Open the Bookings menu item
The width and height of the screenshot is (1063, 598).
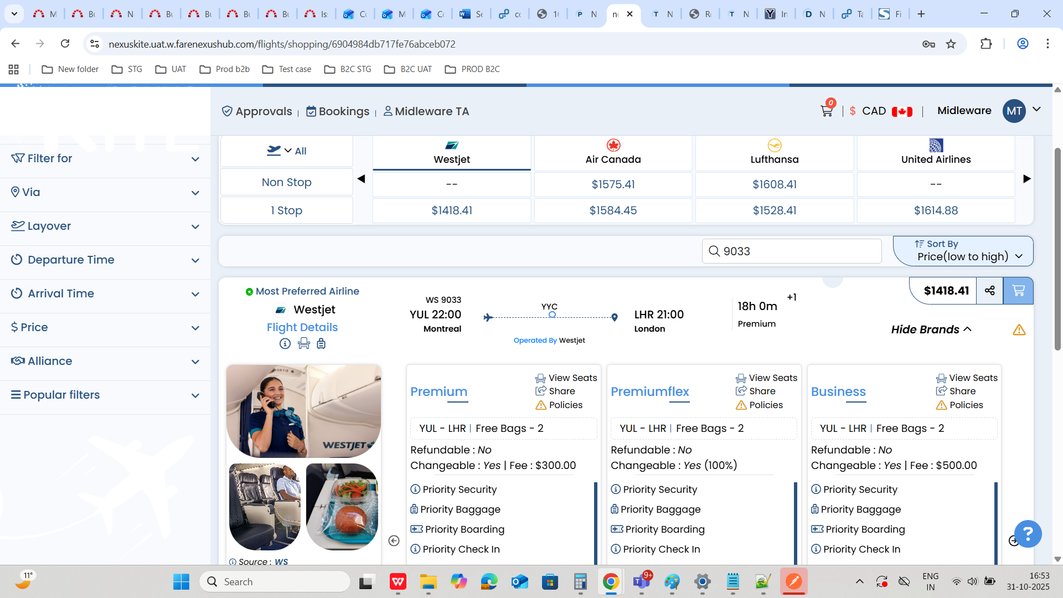[x=338, y=111]
